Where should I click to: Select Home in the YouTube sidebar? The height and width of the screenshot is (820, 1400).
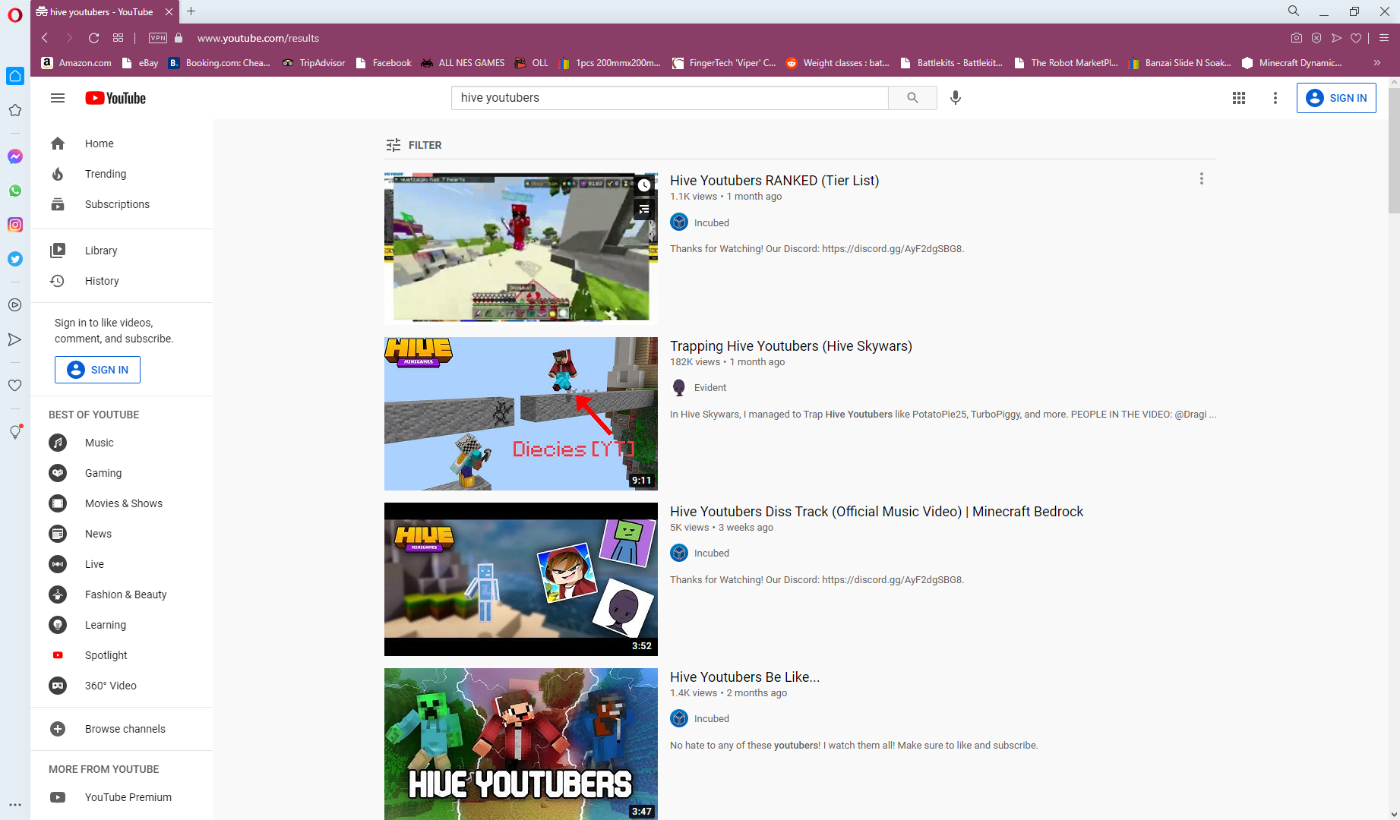(x=122, y=143)
